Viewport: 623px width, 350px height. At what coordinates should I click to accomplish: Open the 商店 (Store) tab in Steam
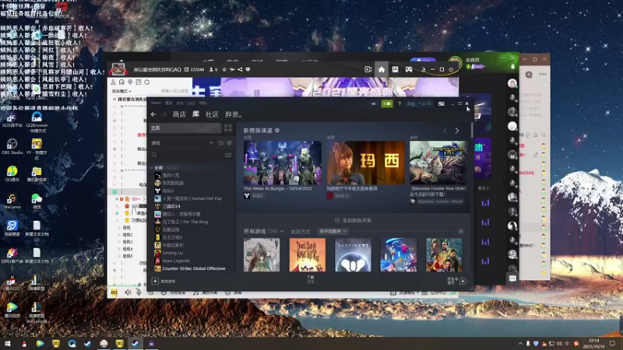click(179, 114)
